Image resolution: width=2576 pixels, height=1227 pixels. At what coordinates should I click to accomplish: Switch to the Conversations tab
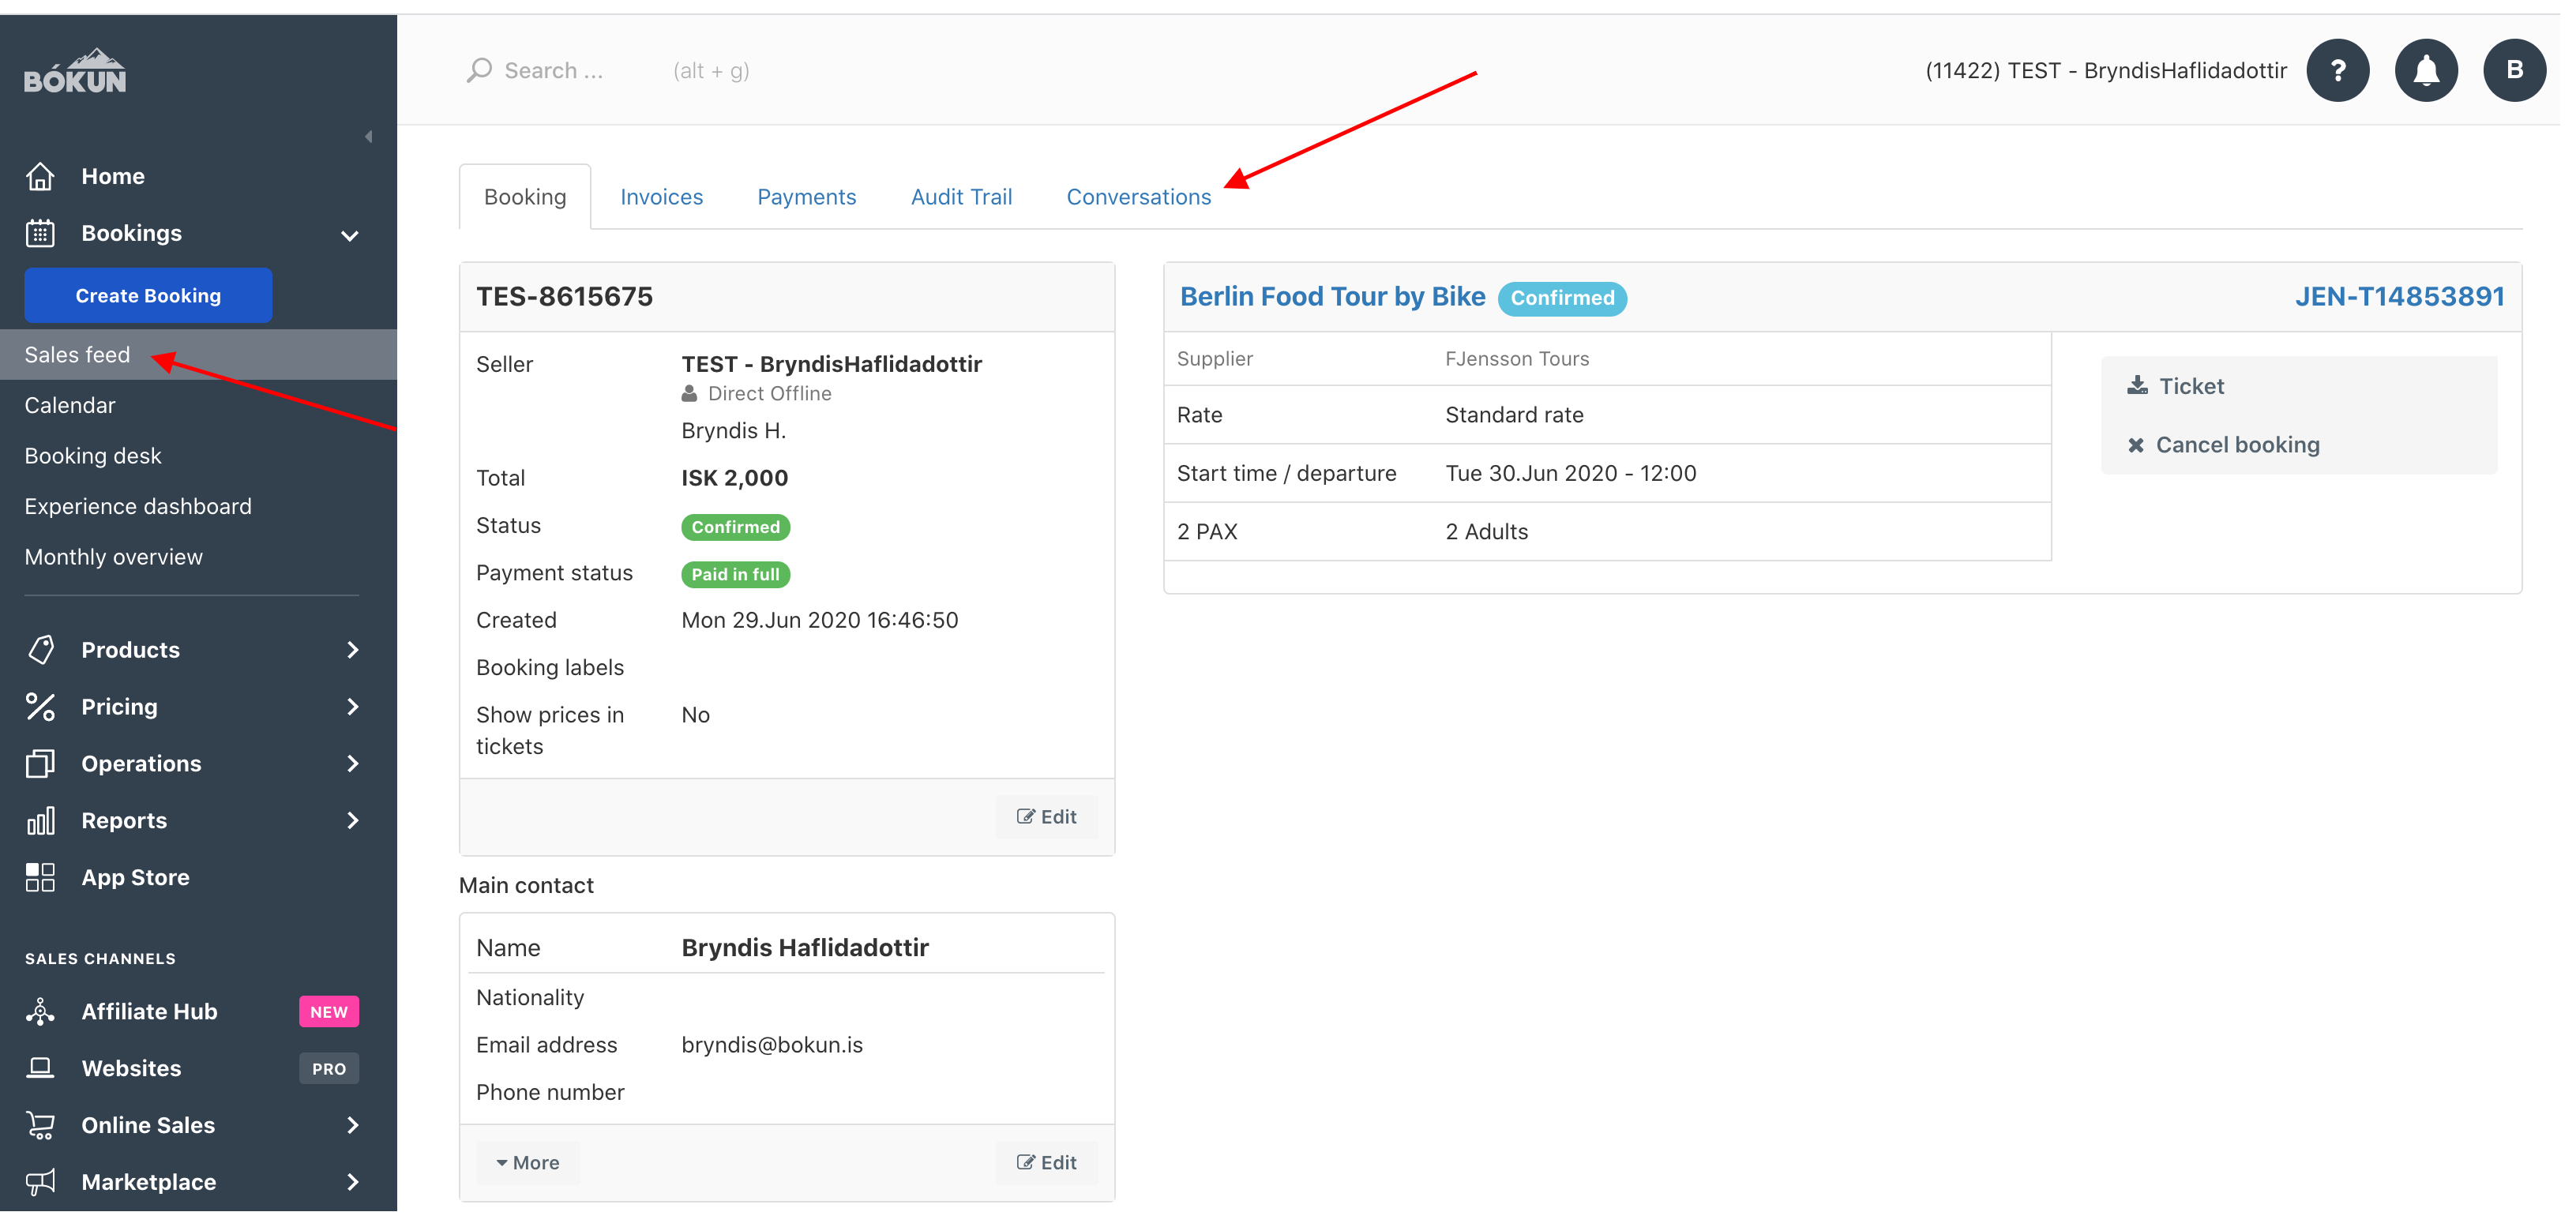coord(1139,197)
